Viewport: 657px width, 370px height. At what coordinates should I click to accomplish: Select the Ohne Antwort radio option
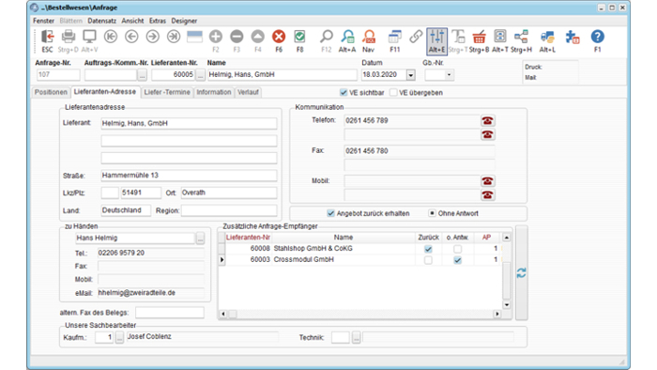tap(432, 213)
